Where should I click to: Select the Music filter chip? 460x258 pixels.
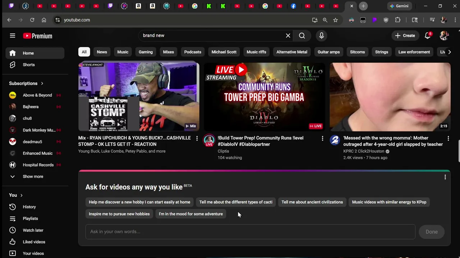pos(123,52)
